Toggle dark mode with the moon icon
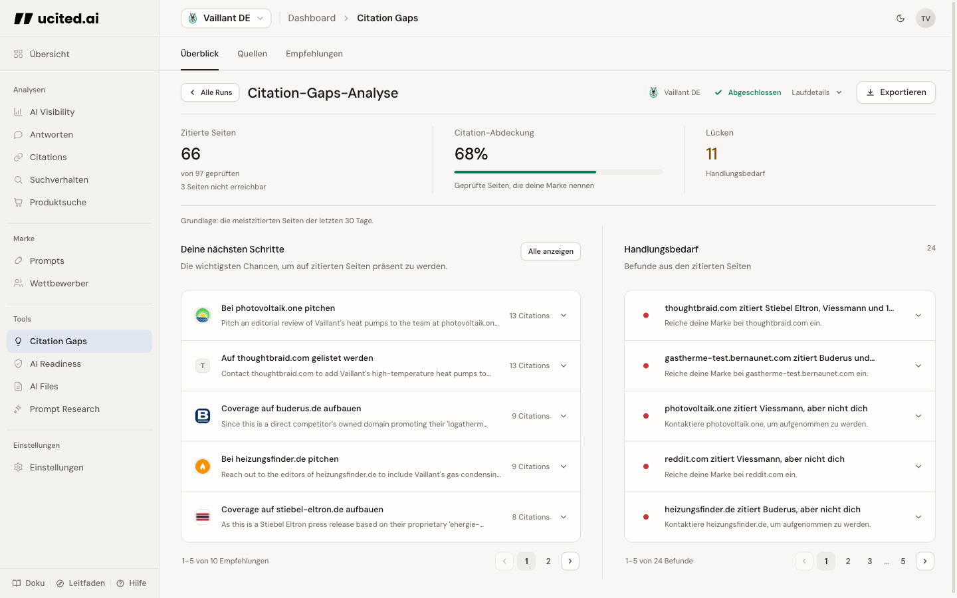 point(901,18)
